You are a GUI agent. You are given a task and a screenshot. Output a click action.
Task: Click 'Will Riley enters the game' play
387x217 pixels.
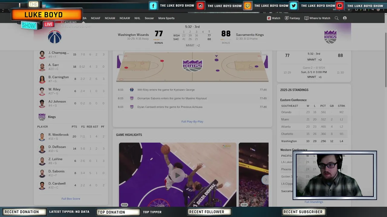(x=166, y=90)
